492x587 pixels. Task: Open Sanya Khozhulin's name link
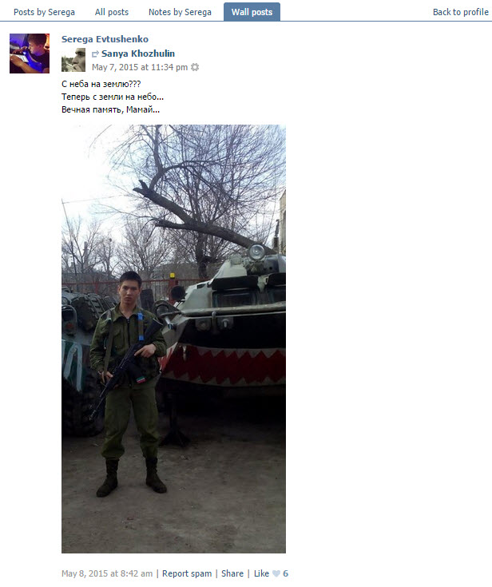pos(138,54)
